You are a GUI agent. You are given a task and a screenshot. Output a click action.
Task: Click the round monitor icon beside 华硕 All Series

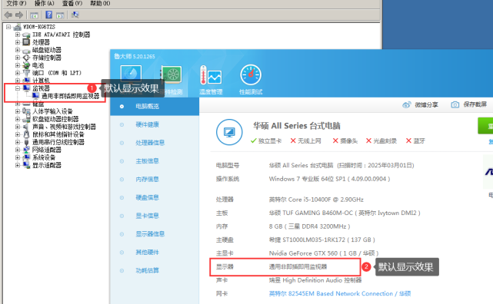[229, 132]
